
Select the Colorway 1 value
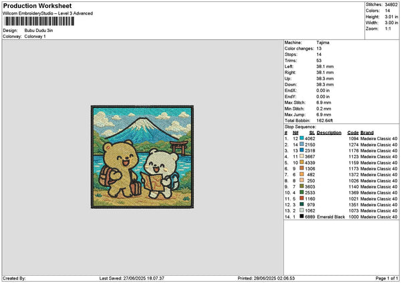click(x=35, y=37)
